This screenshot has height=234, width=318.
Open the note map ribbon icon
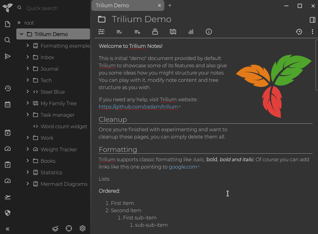point(173,32)
